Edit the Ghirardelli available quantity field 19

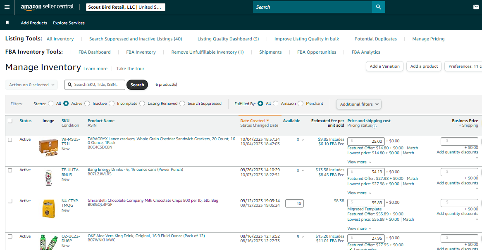(294, 203)
